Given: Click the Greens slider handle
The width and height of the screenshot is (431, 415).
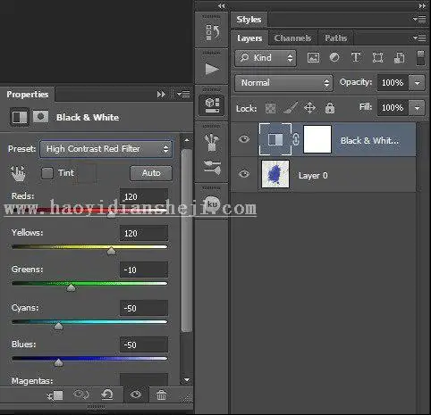Looking at the screenshot, I should click(71, 287).
